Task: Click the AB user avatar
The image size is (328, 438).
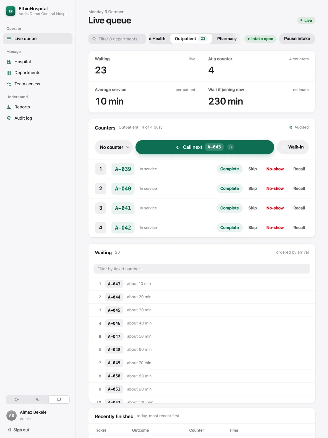Action: click(x=12, y=416)
